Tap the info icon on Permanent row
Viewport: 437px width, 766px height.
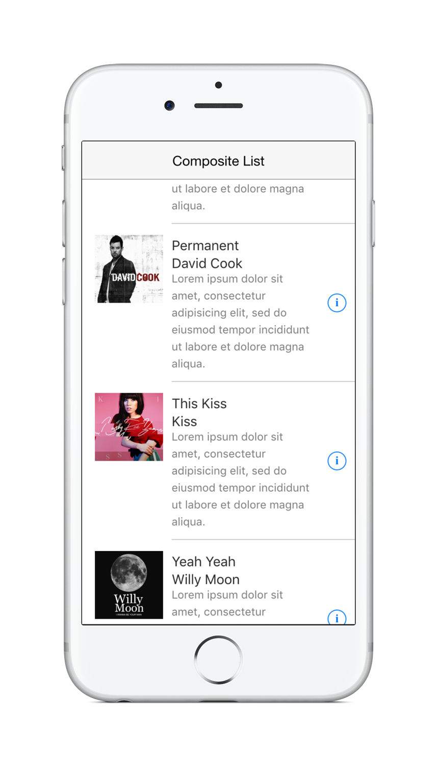[x=337, y=303]
